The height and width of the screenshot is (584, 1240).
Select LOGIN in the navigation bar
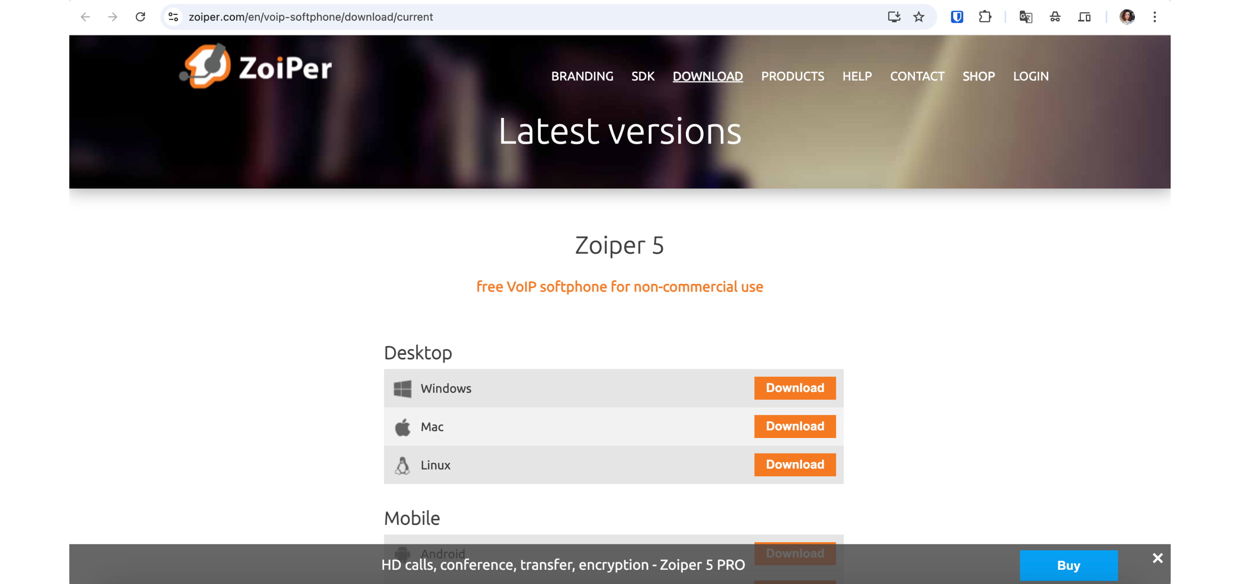tap(1031, 76)
